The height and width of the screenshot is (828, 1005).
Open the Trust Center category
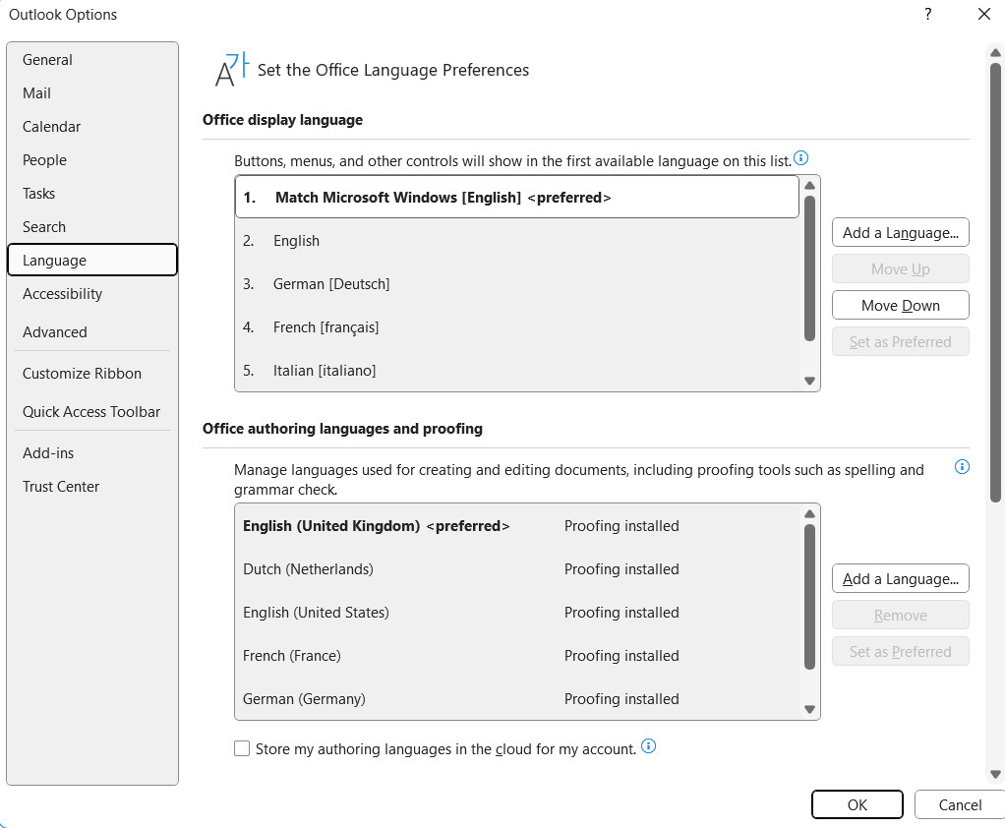point(92,486)
